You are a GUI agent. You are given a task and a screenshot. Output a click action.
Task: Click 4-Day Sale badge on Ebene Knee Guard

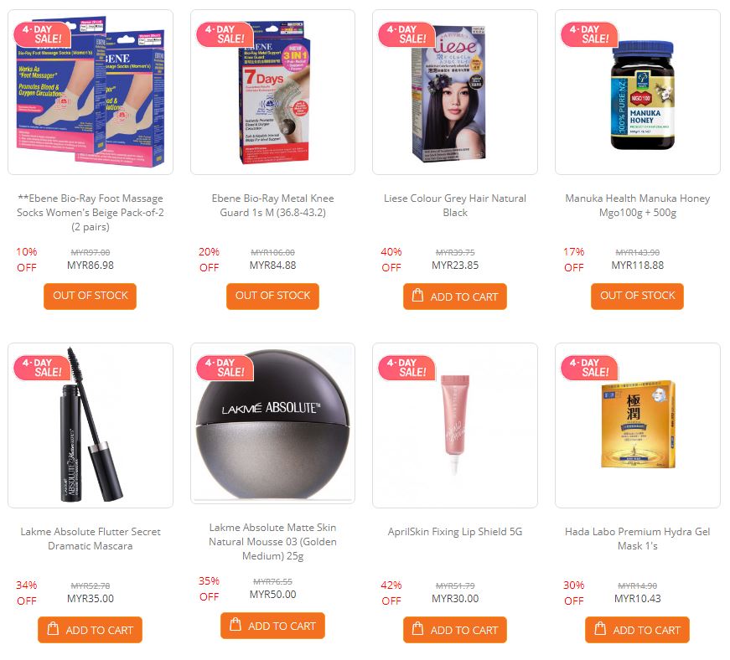[x=225, y=34]
